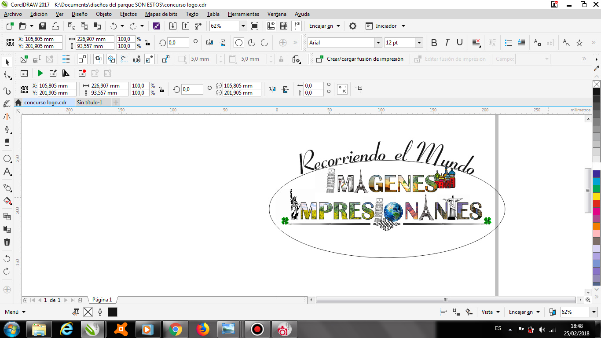Pick the yellow swatch in color palette
601x338 pixels.
point(597,196)
